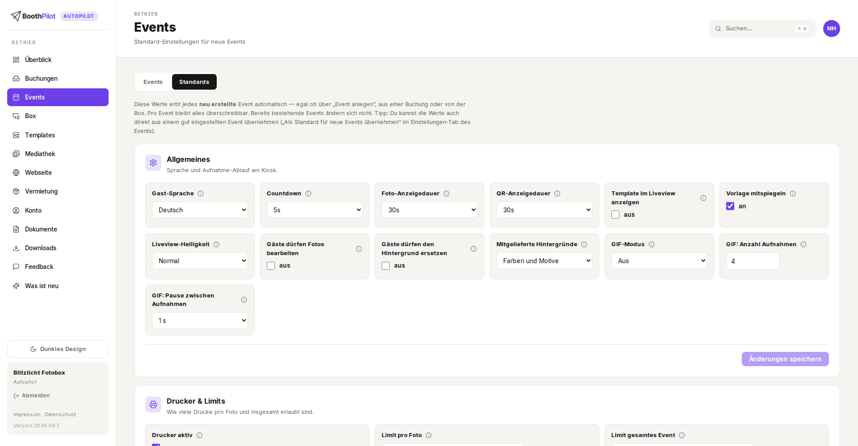Show info for Gäste dürfen den Hintergrund ersetzen
Image resolution: width=858 pixels, height=446 pixels.
(474, 249)
